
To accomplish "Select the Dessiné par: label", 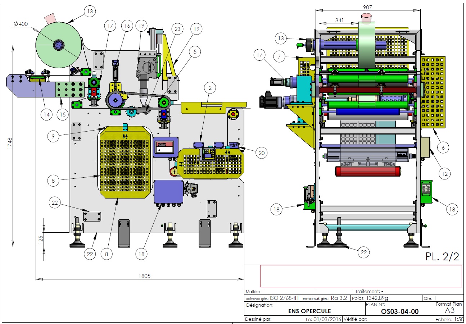I will point(258,319).
